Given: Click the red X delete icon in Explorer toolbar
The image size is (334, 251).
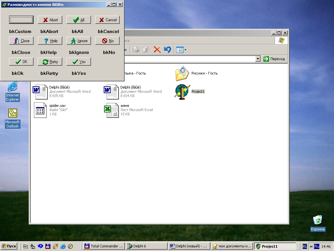Looking at the screenshot, I should tap(157, 50).
